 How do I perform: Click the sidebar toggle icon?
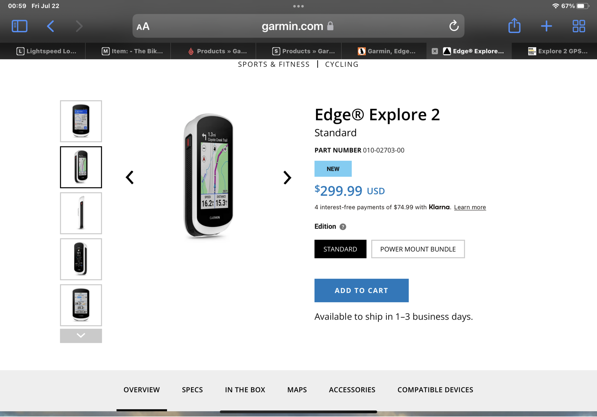(x=20, y=25)
